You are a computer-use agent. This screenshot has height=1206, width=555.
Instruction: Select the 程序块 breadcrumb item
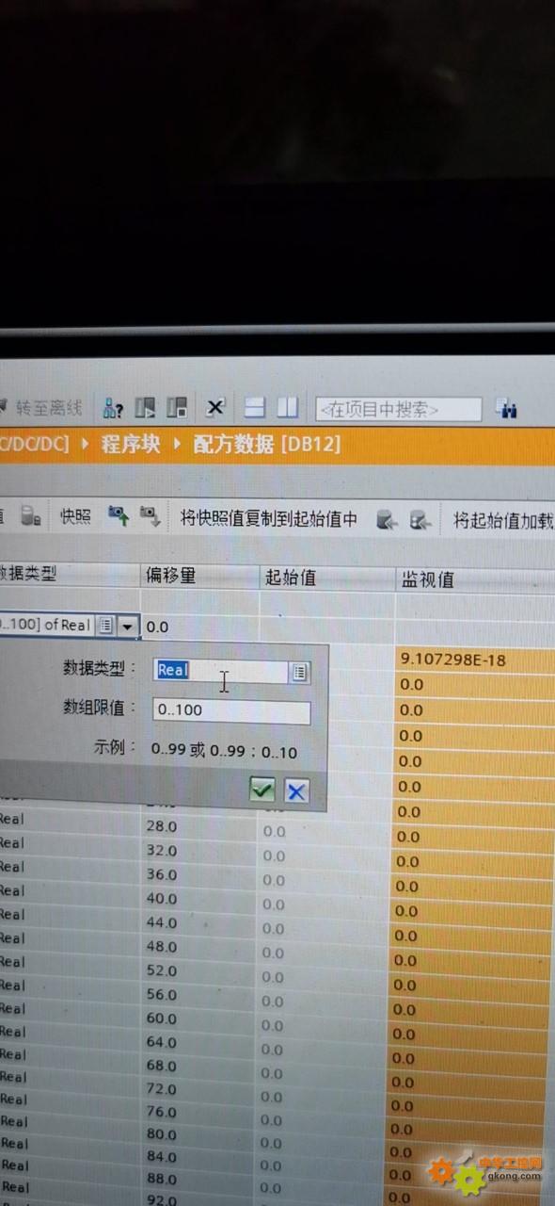pos(131,444)
